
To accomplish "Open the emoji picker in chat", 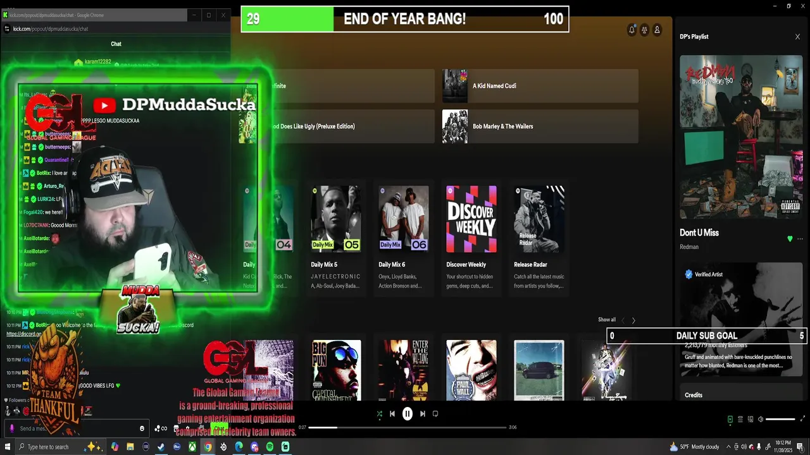I will pyautogui.click(x=142, y=428).
